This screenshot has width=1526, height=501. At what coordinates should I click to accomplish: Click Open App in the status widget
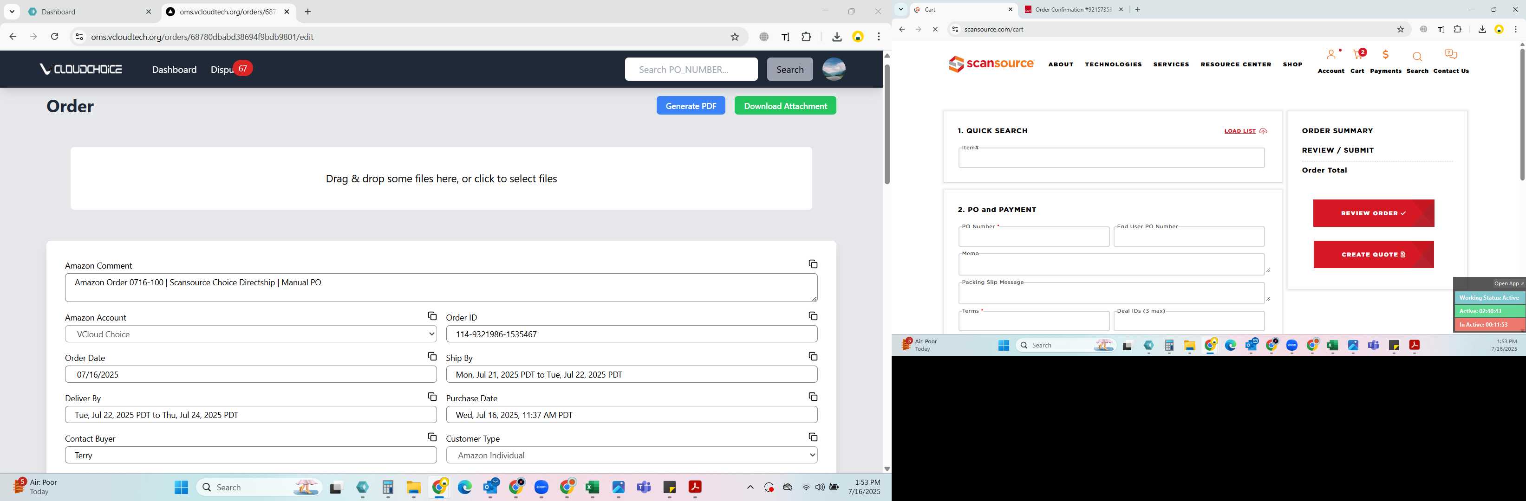coord(1508,284)
